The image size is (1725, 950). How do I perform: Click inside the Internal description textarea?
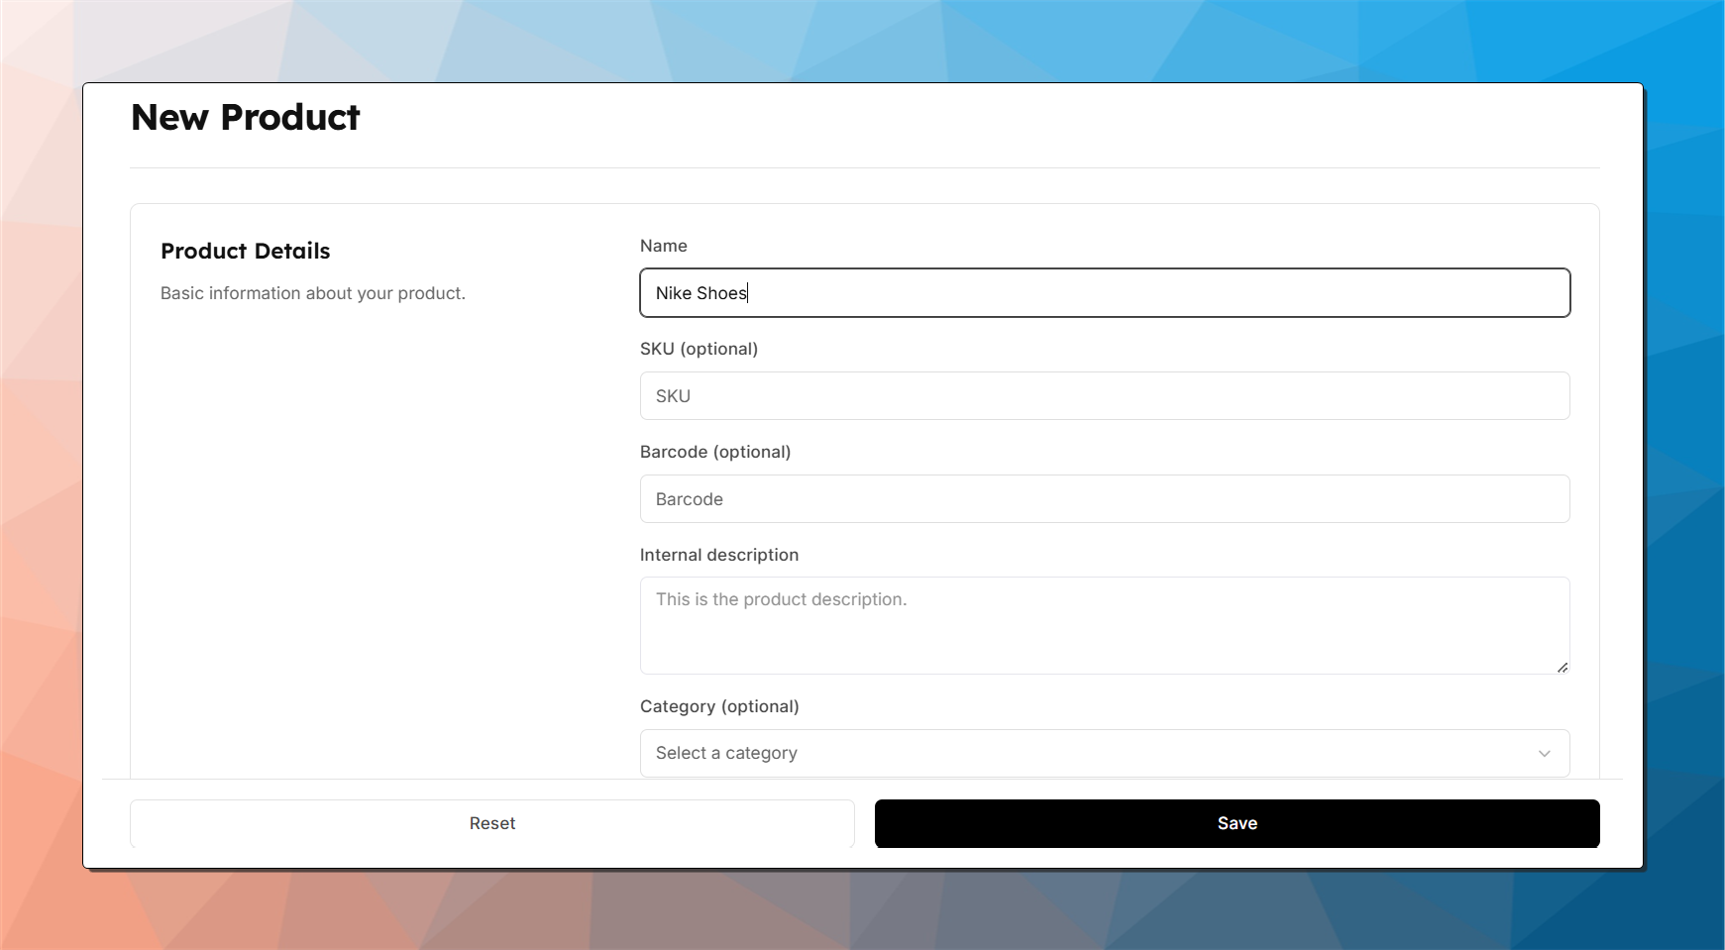point(1104,634)
